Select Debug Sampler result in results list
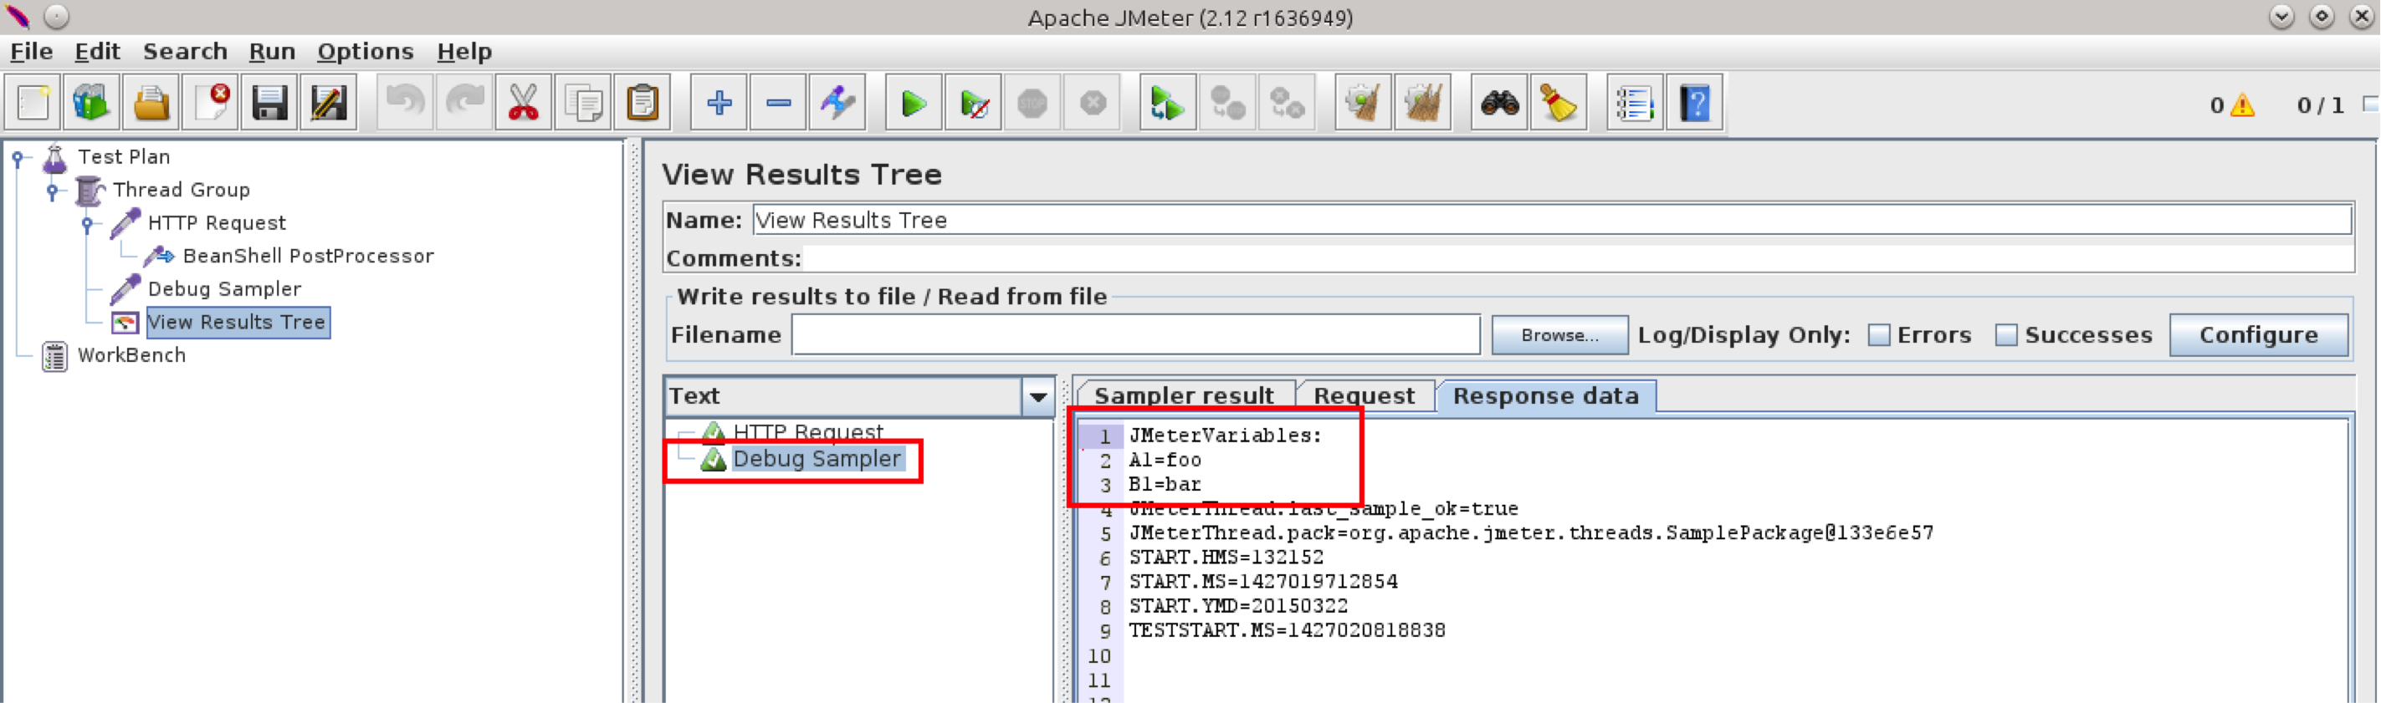This screenshot has width=2381, height=703. (817, 459)
